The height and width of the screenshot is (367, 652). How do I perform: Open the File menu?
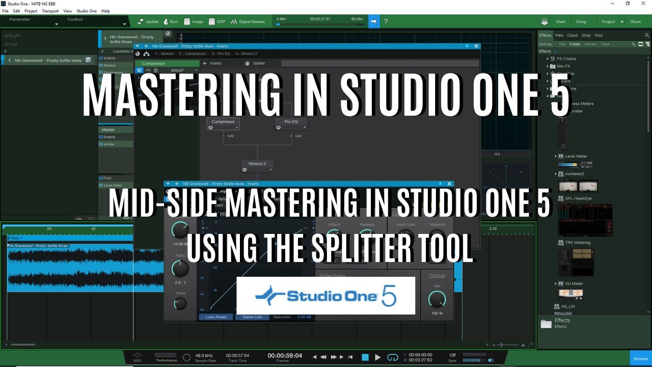[x=5, y=11]
